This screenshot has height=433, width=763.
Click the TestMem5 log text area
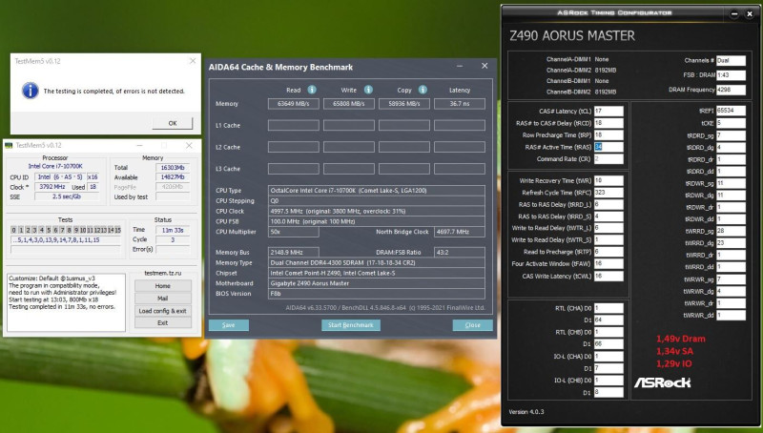click(x=66, y=302)
